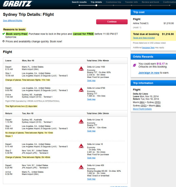Click the Delta logo beside flight 1169

click(x=81, y=69)
